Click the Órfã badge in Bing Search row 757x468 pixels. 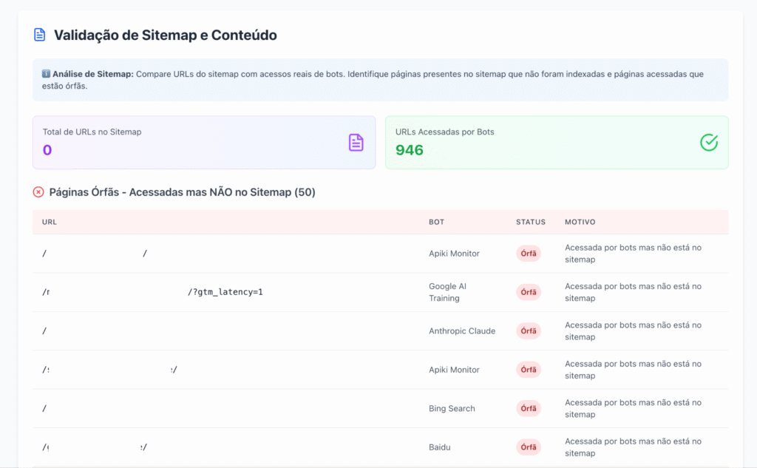[x=529, y=409]
